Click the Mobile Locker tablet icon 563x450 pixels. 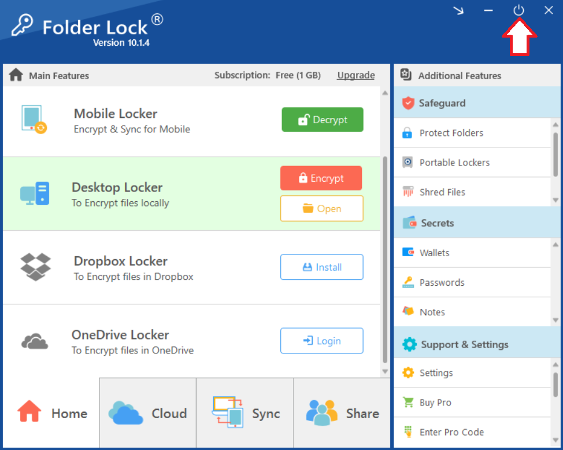click(x=34, y=119)
